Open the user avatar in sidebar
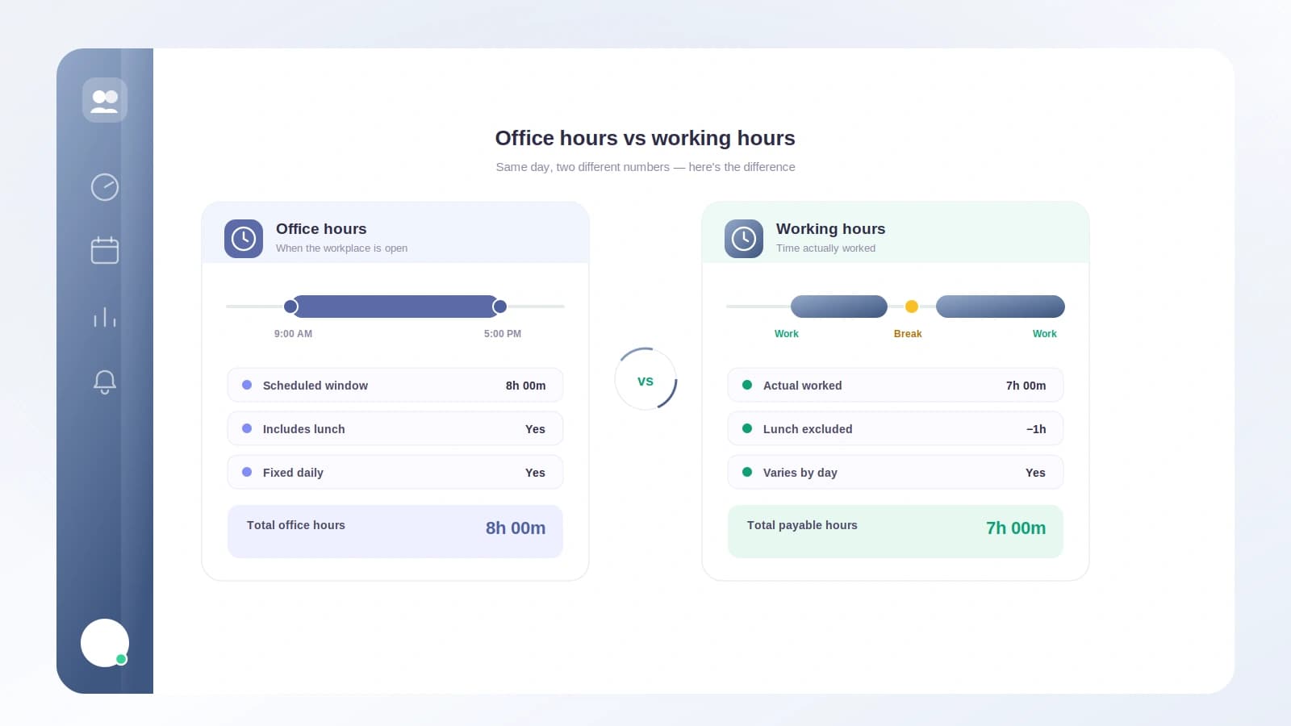The image size is (1291, 726). tap(105, 643)
